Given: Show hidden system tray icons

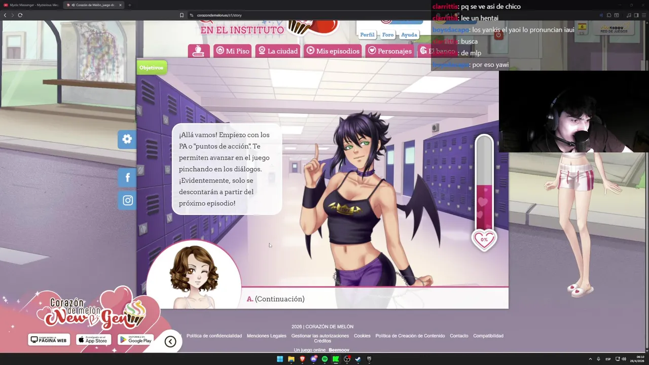Looking at the screenshot, I should point(590,359).
